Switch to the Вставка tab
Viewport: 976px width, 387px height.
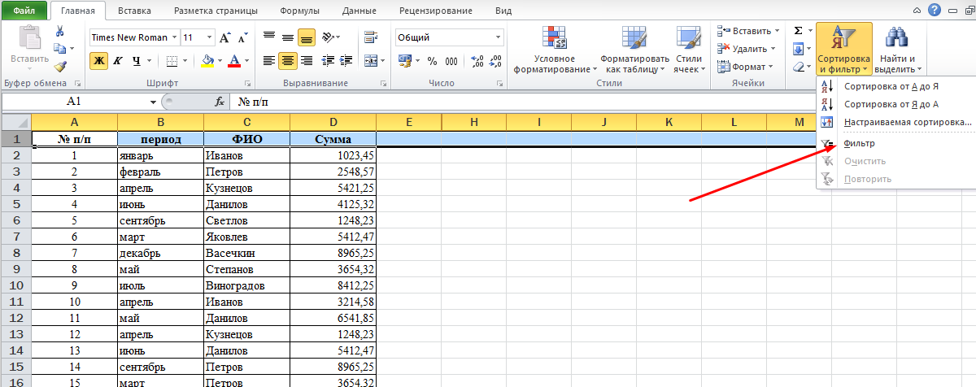click(133, 11)
